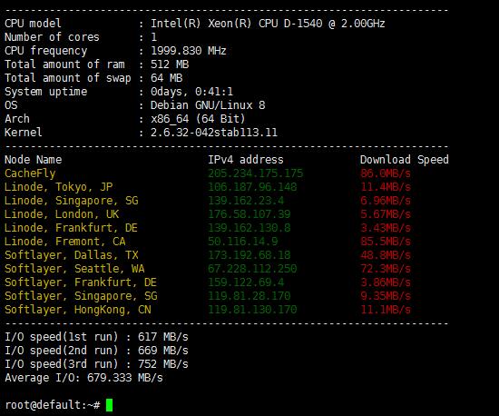
Task: Click the Kernel version 2.6.32-042stab113.11
Action: pos(214,133)
